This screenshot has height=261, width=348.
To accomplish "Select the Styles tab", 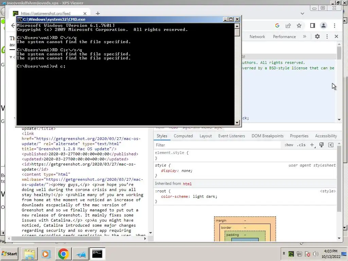I will click(x=162, y=136).
